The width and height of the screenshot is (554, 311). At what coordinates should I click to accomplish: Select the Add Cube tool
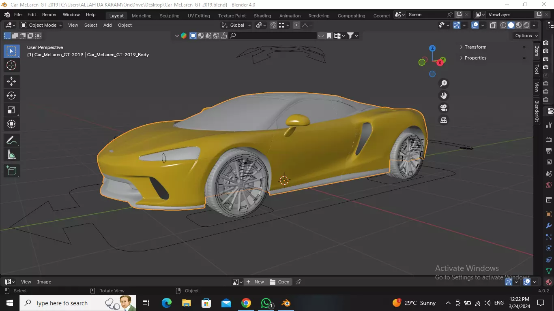click(x=11, y=171)
